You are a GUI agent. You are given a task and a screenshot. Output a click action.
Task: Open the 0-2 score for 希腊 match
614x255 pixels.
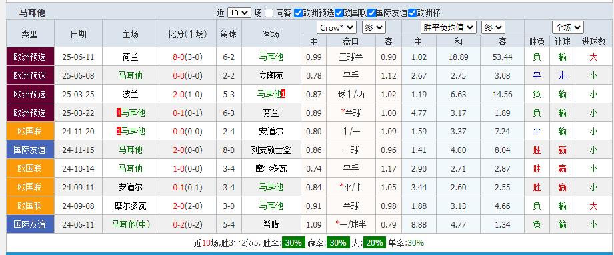pos(179,225)
